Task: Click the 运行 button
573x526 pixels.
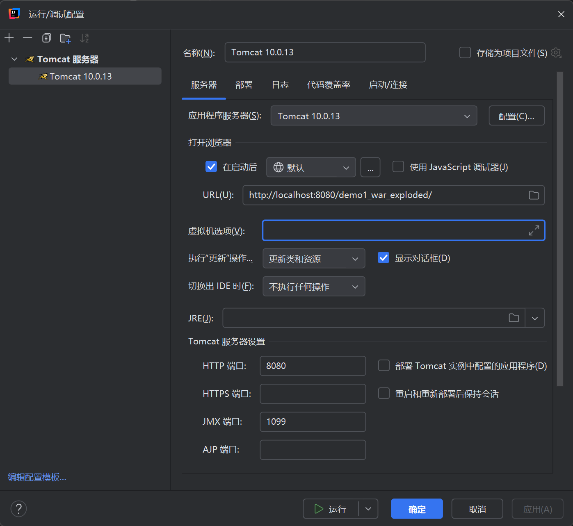Action: coord(331,509)
